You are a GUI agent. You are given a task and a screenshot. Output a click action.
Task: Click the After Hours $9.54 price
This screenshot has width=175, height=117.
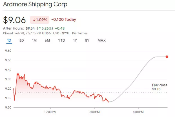(30, 28)
